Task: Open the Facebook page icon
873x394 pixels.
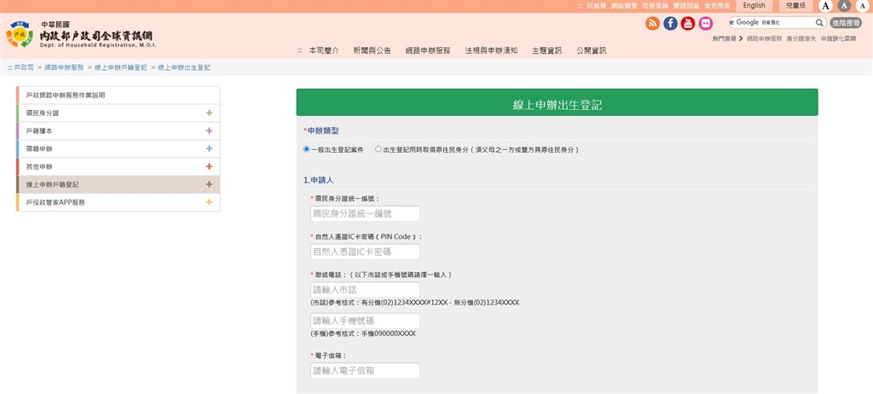Action: coord(670,23)
